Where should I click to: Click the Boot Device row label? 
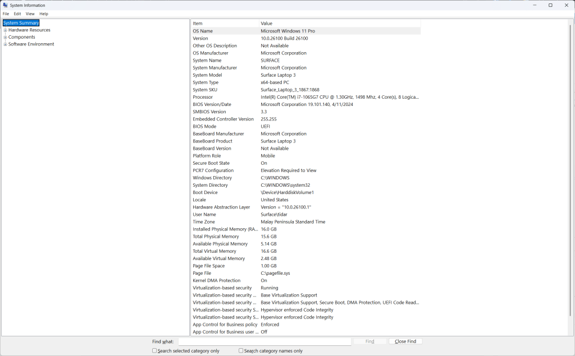click(205, 192)
